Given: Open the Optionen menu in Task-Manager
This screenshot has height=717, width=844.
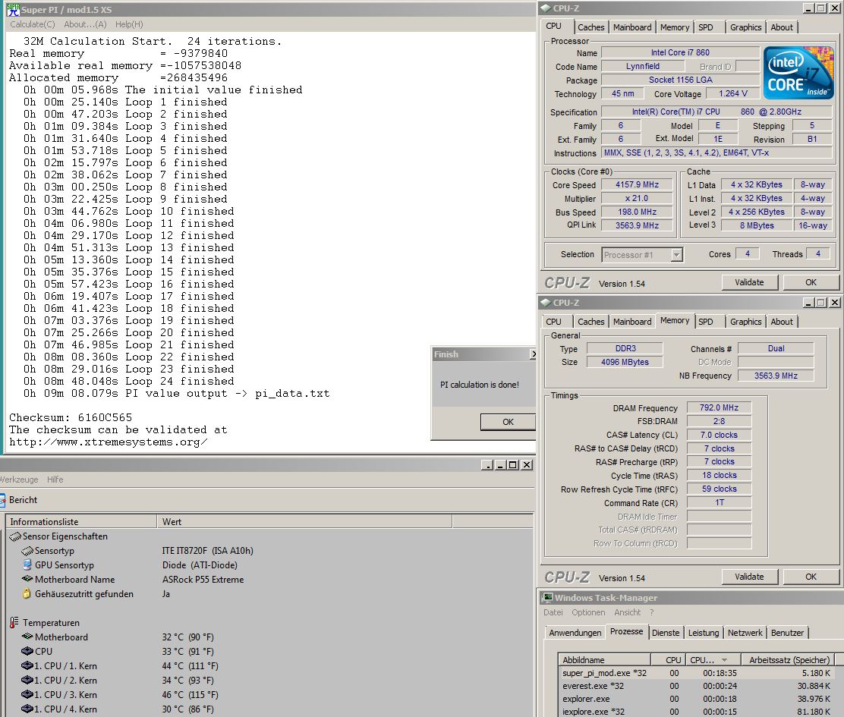Looking at the screenshot, I should coord(588,612).
